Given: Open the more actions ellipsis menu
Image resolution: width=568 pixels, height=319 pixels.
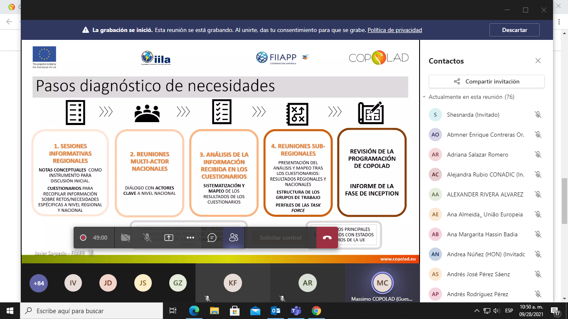Looking at the screenshot, I should 190,238.
